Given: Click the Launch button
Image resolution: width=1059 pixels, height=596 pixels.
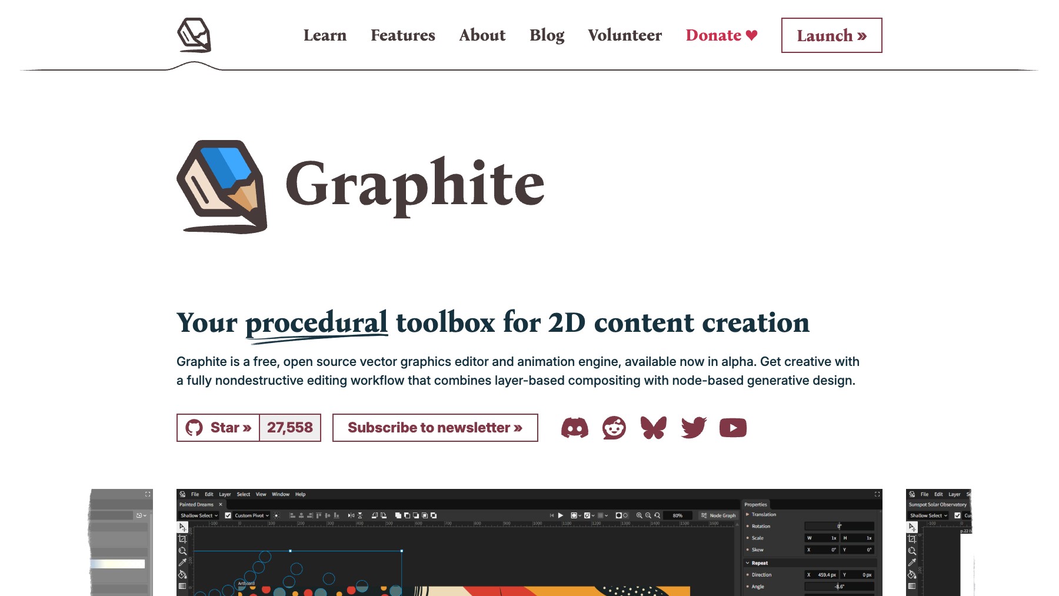Looking at the screenshot, I should [x=831, y=35].
